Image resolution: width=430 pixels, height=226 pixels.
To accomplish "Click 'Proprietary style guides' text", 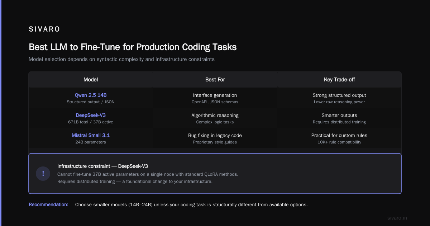I will pos(215,142).
